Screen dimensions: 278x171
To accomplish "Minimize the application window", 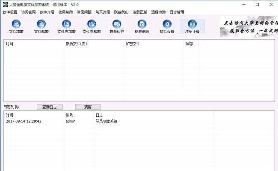I will [x=244, y=5].
